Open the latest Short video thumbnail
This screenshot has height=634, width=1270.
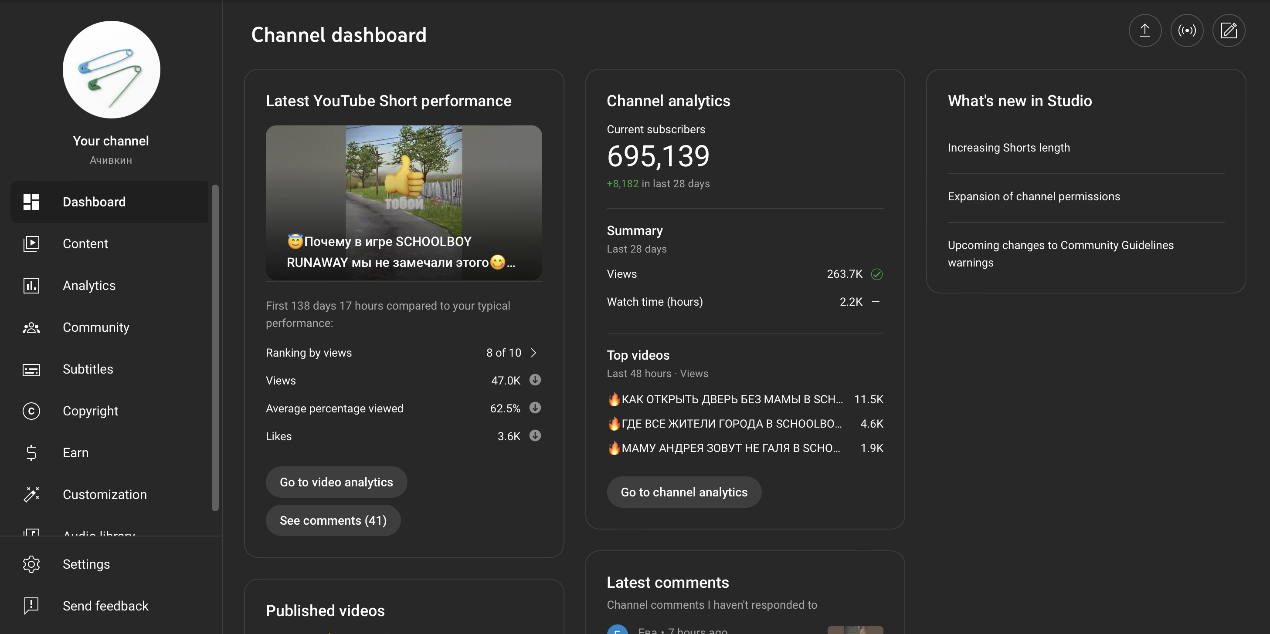click(404, 203)
